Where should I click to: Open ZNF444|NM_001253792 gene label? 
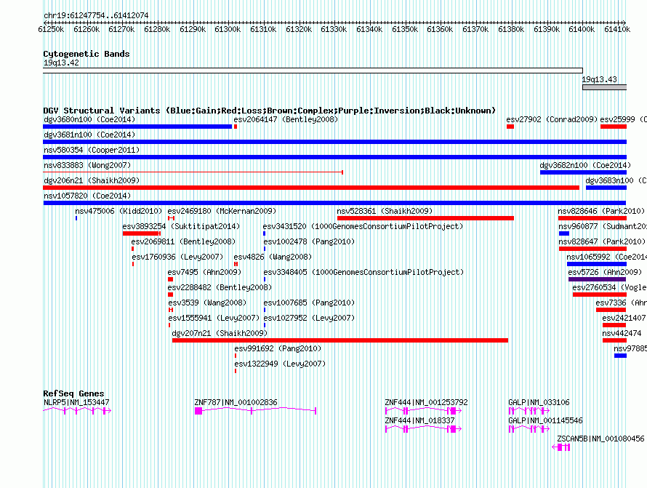[426, 402]
